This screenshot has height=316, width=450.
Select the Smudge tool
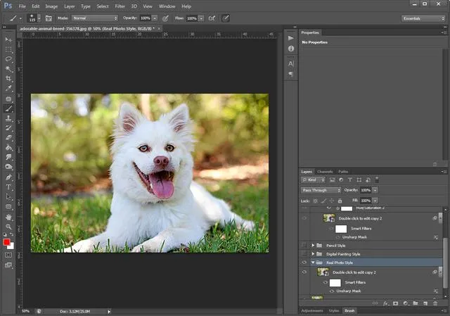[x=8, y=157]
